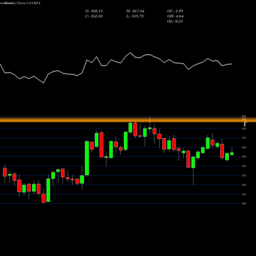Click the 128 price axis label

pos(244,185)
